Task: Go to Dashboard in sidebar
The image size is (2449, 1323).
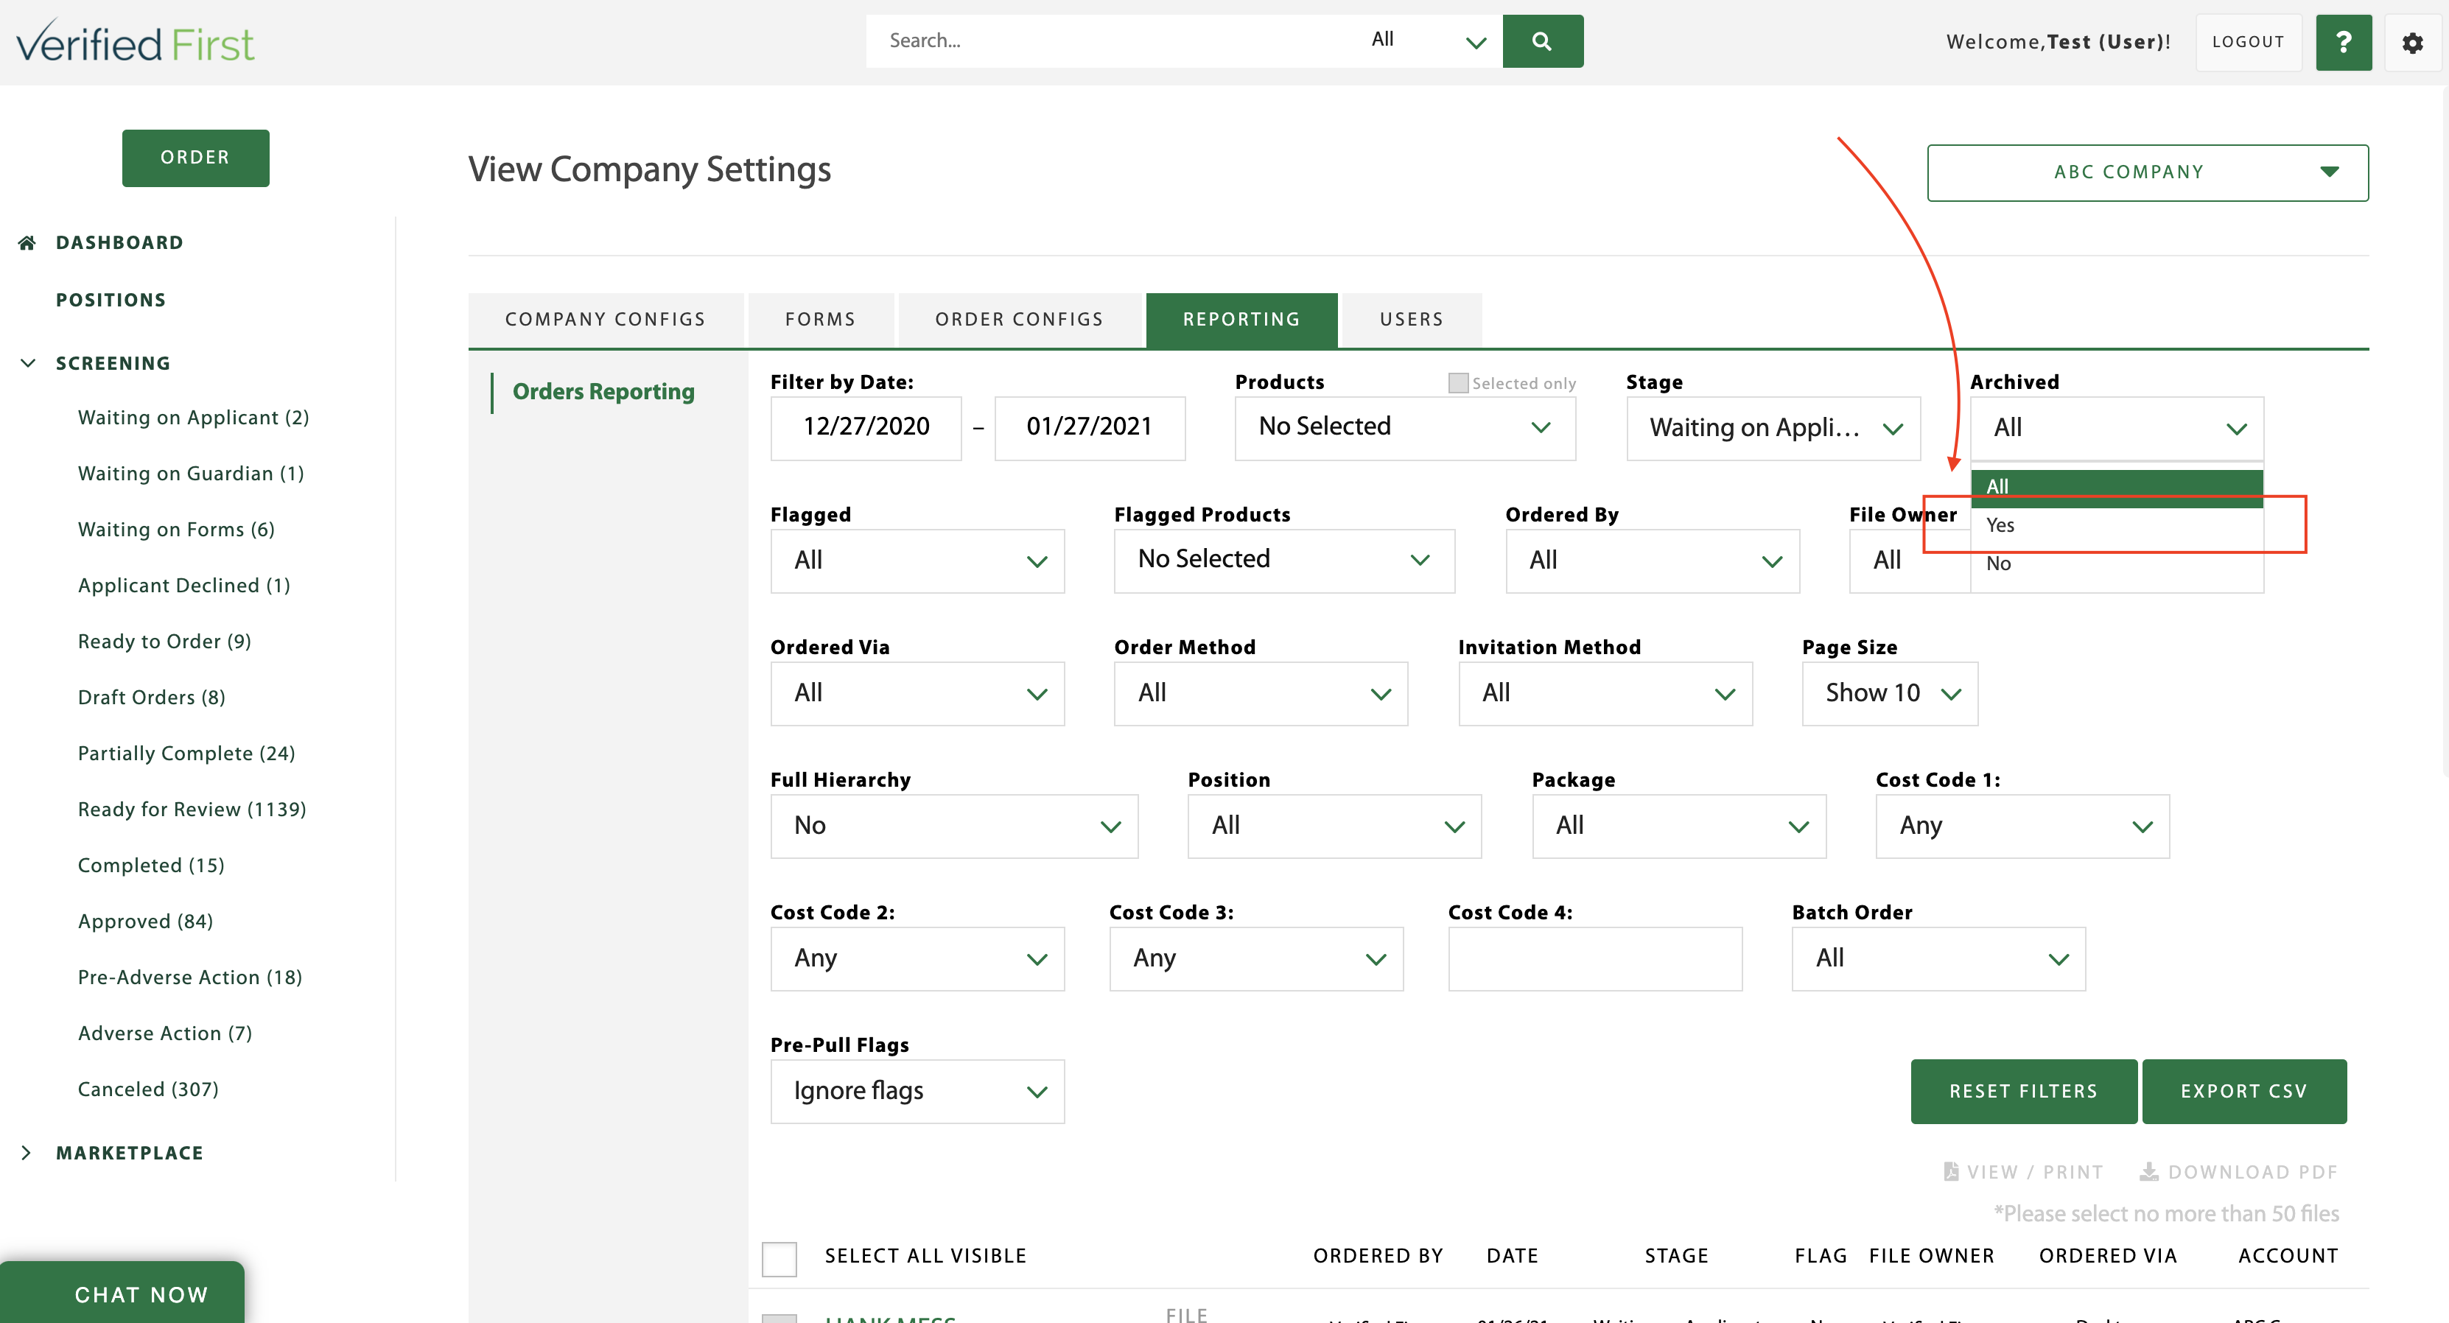Action: click(120, 242)
